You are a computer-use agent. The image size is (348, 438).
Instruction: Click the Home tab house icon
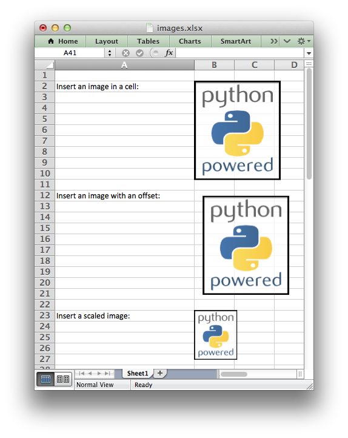tap(51, 41)
